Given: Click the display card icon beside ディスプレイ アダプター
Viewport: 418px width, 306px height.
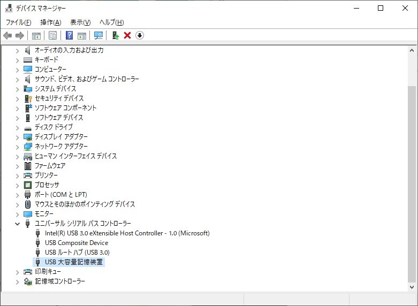Looking at the screenshot, I should pos(28,137).
